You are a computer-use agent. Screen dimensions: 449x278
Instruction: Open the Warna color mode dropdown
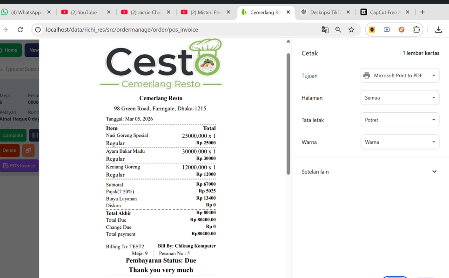tap(400, 142)
